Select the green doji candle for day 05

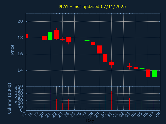[142, 68]
